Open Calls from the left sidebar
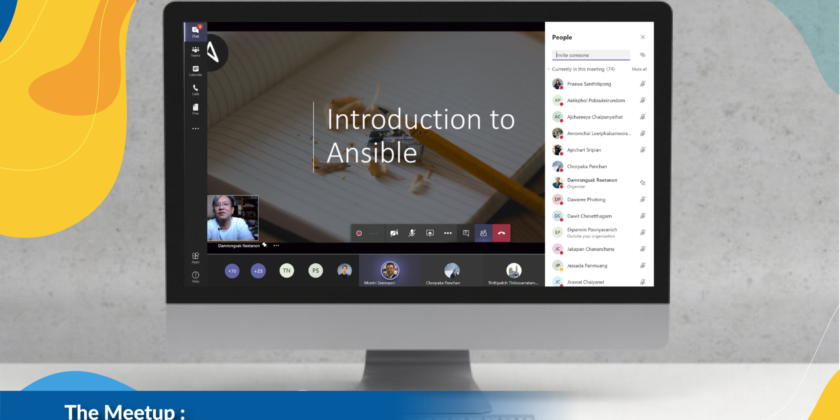The width and height of the screenshot is (840, 420). pos(196,90)
